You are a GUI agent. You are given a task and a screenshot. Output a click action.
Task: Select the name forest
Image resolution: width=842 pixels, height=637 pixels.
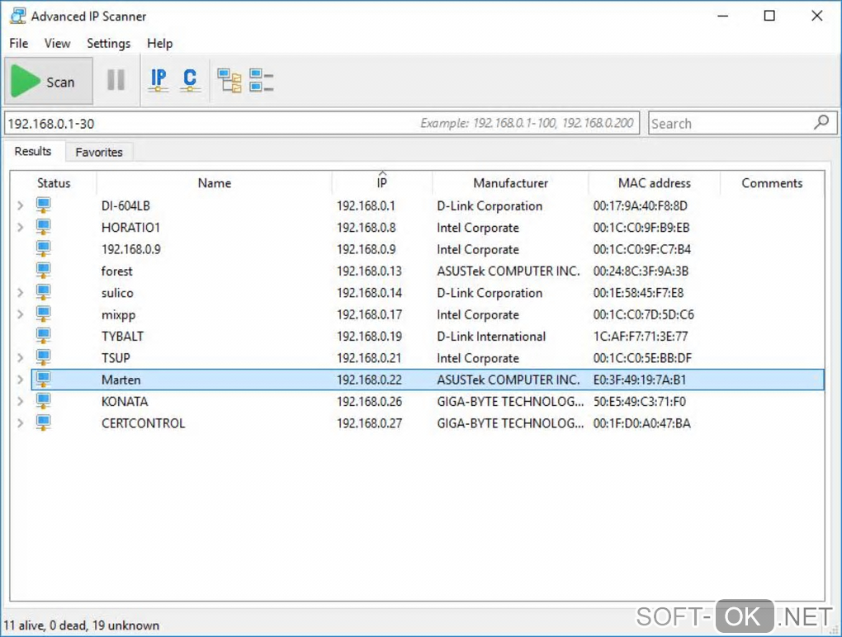(x=116, y=271)
